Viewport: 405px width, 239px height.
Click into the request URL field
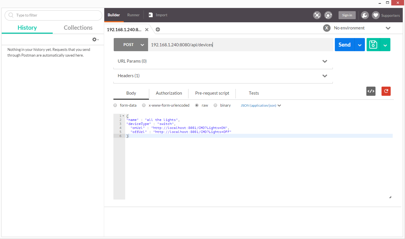pos(241,45)
